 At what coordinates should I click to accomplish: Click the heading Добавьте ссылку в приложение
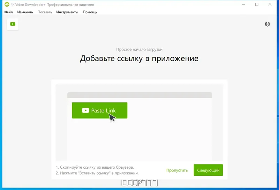[x=139, y=58]
